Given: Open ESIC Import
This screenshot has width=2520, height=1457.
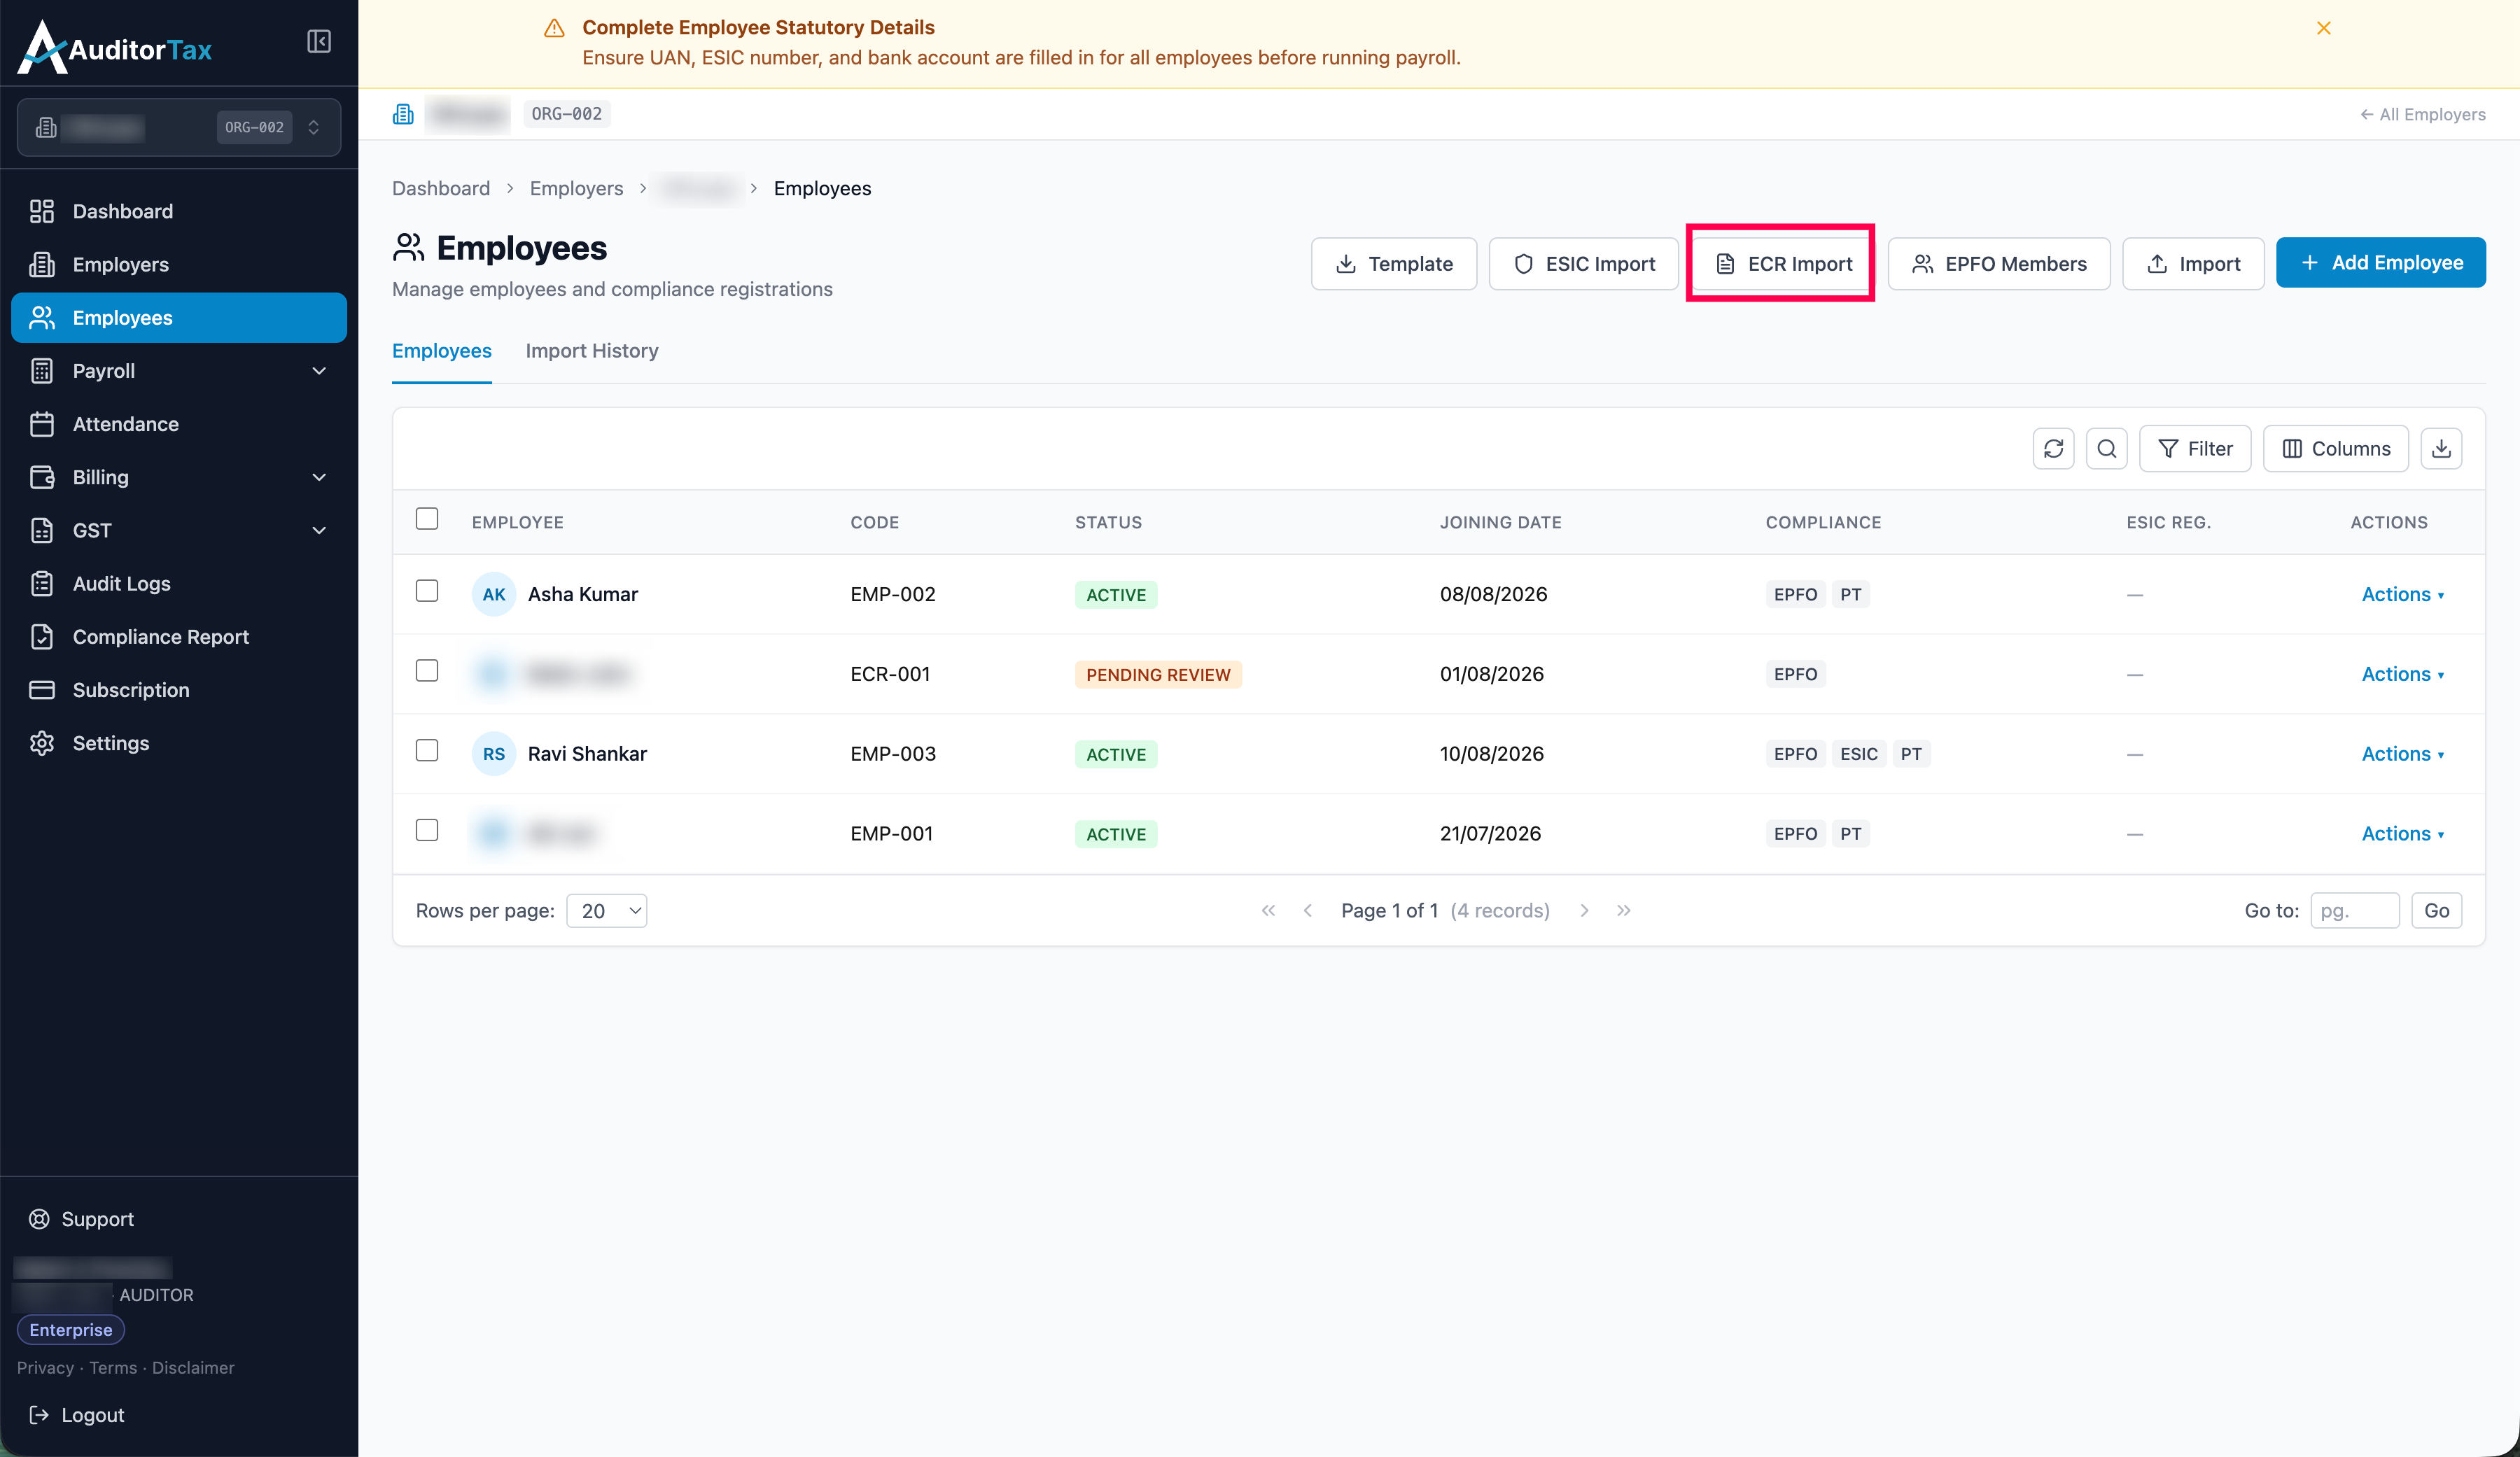Looking at the screenshot, I should click(1583, 264).
